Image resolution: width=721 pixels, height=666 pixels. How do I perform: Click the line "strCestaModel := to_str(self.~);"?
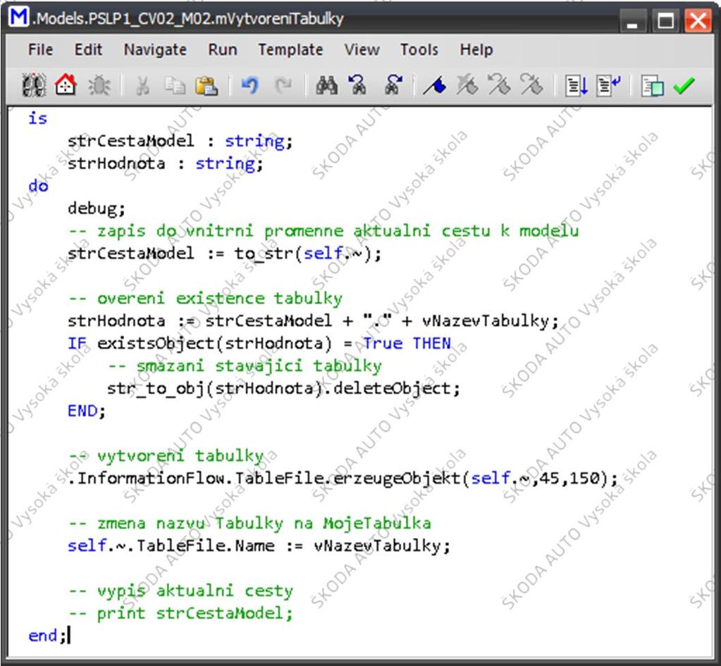[224, 253]
